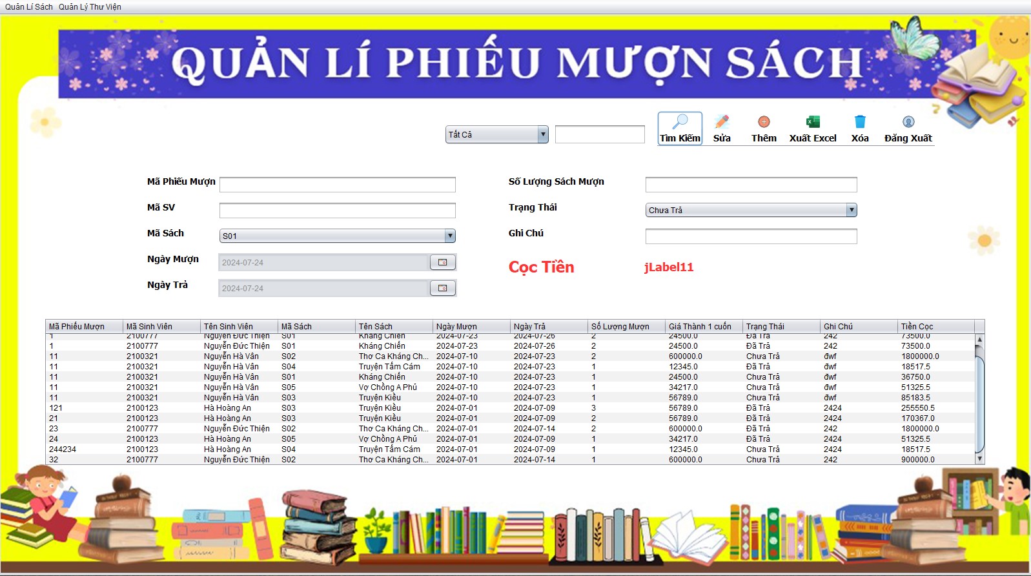Open the Ngày Trả calendar picker
The image size is (1031, 576).
443,288
